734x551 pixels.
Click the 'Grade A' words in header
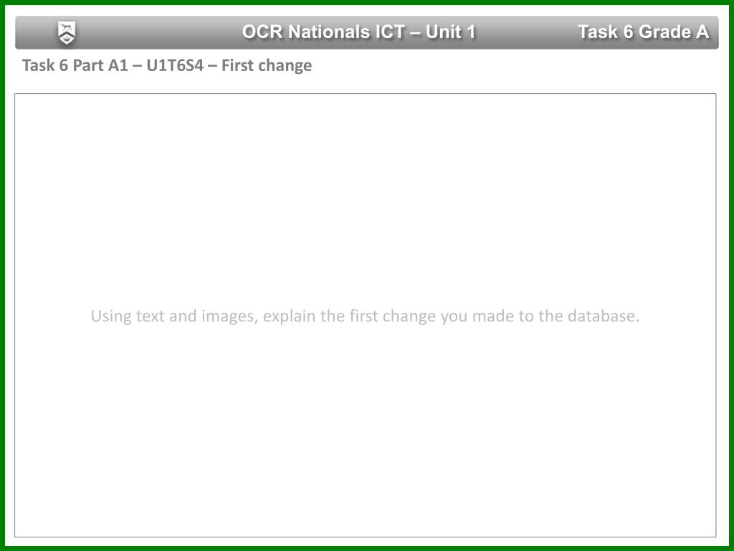[x=674, y=32]
